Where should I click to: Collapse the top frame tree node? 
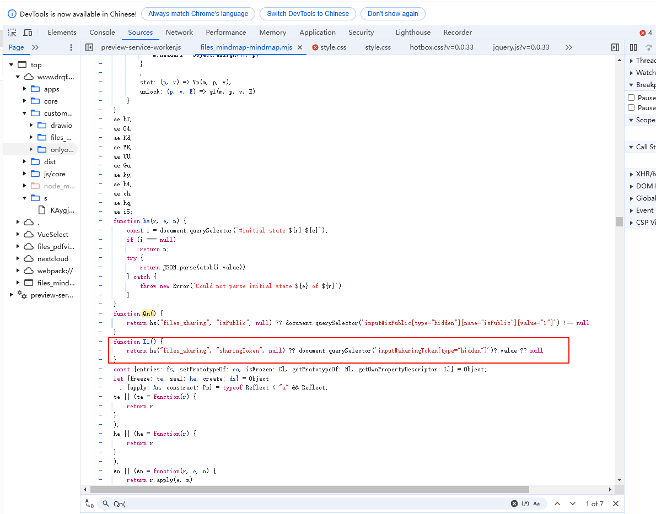(11, 65)
